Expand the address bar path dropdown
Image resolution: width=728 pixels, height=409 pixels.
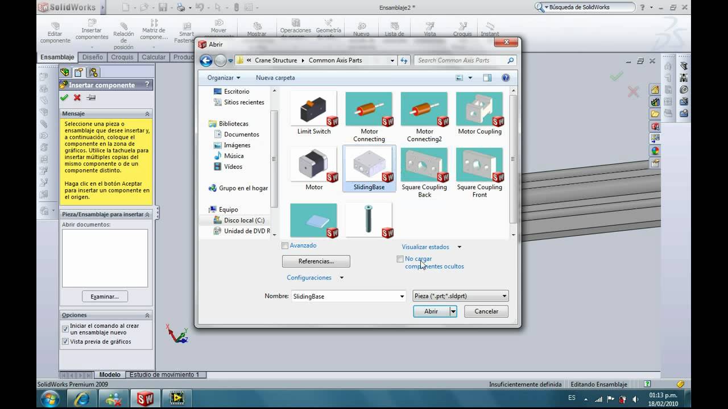[392, 60]
